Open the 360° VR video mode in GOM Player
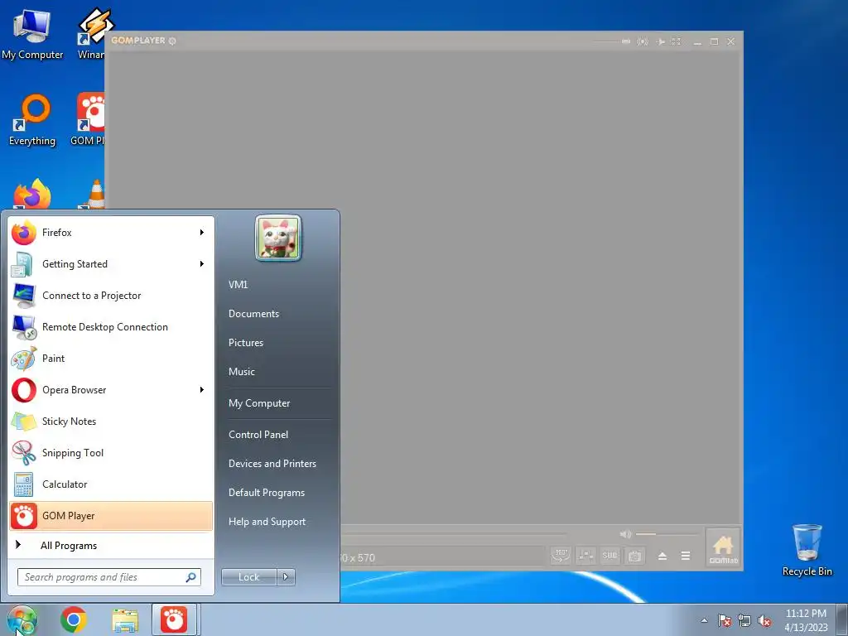This screenshot has width=848, height=636. (561, 556)
